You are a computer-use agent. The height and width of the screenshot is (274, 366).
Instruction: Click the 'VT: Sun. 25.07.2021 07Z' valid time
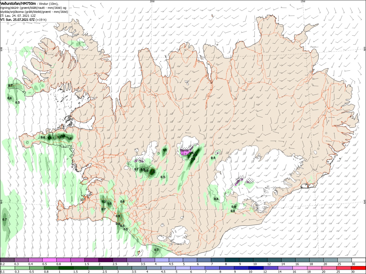click(17, 20)
